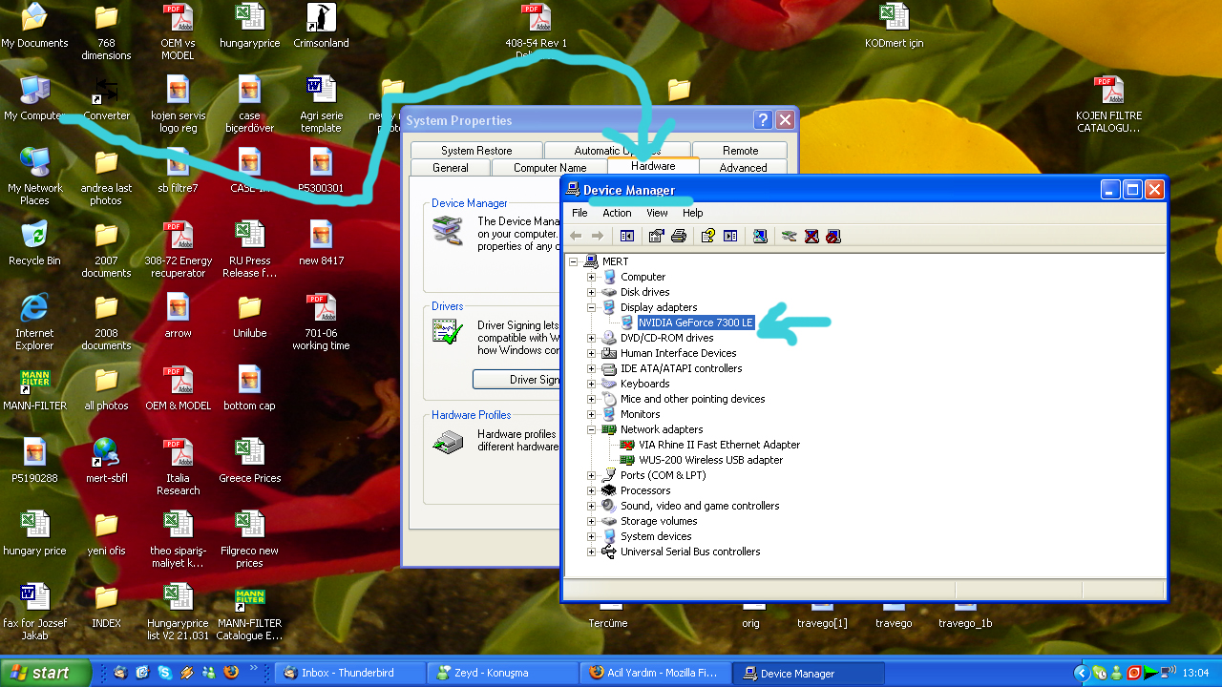The height and width of the screenshot is (687, 1222).
Task: Select Sound, video and game controllers row
Action: (700, 506)
